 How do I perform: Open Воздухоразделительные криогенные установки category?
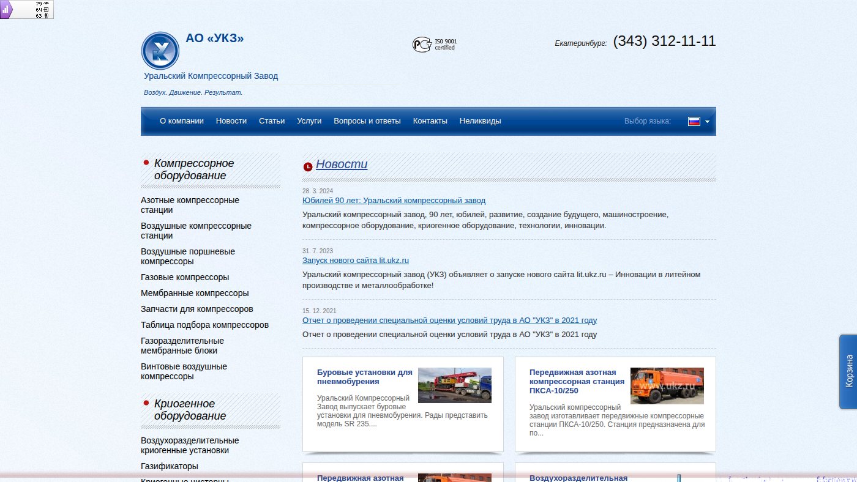190,445
